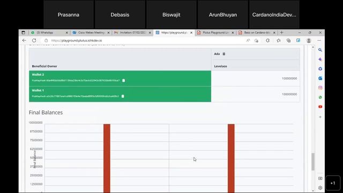Image resolution: width=343 pixels, height=193 pixels.
Task: Click the Read aloud icon
Action: pos(248,41)
